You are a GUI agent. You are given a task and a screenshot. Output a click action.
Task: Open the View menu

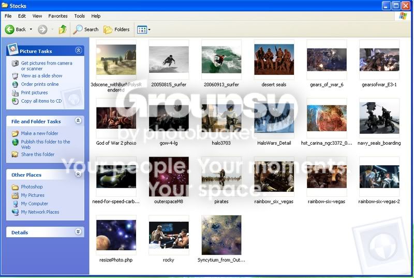pos(37,16)
